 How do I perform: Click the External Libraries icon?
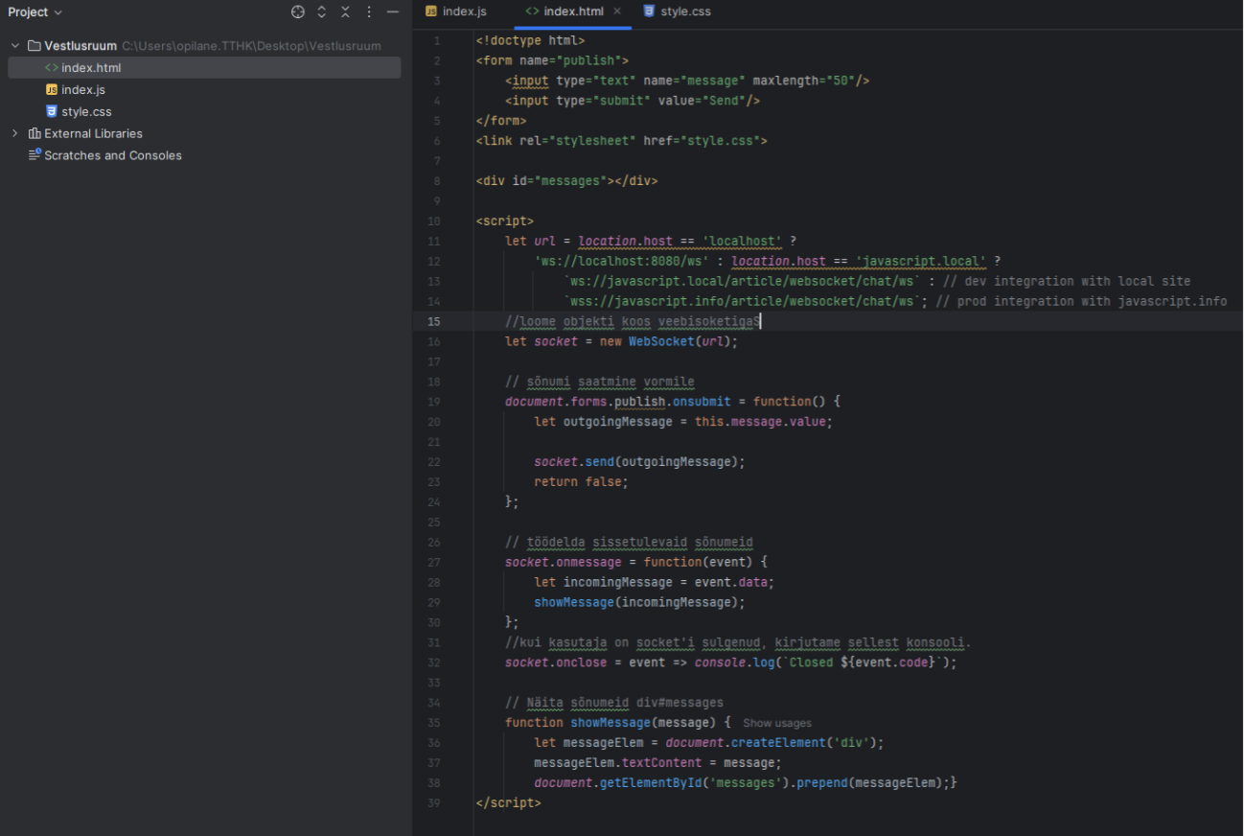[35, 133]
